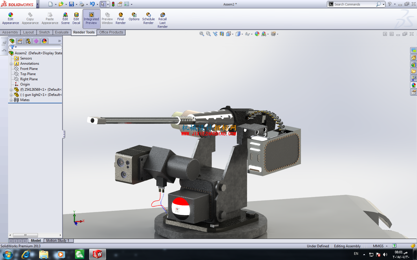
Task: Undo the last action
Action: (92, 4)
